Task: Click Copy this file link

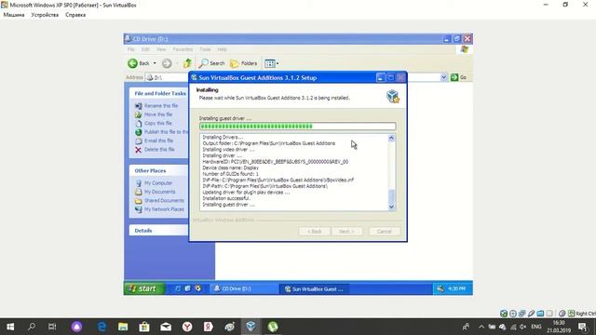Action: (x=157, y=123)
